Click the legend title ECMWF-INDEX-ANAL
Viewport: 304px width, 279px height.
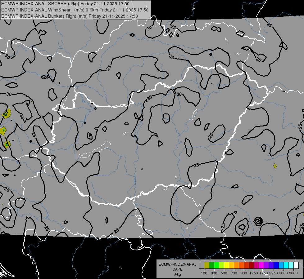point(177,264)
